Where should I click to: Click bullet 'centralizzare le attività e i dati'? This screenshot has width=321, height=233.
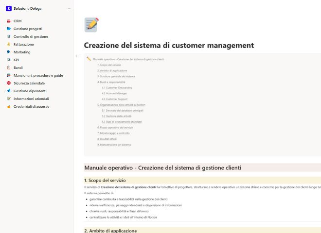click(x=123, y=217)
